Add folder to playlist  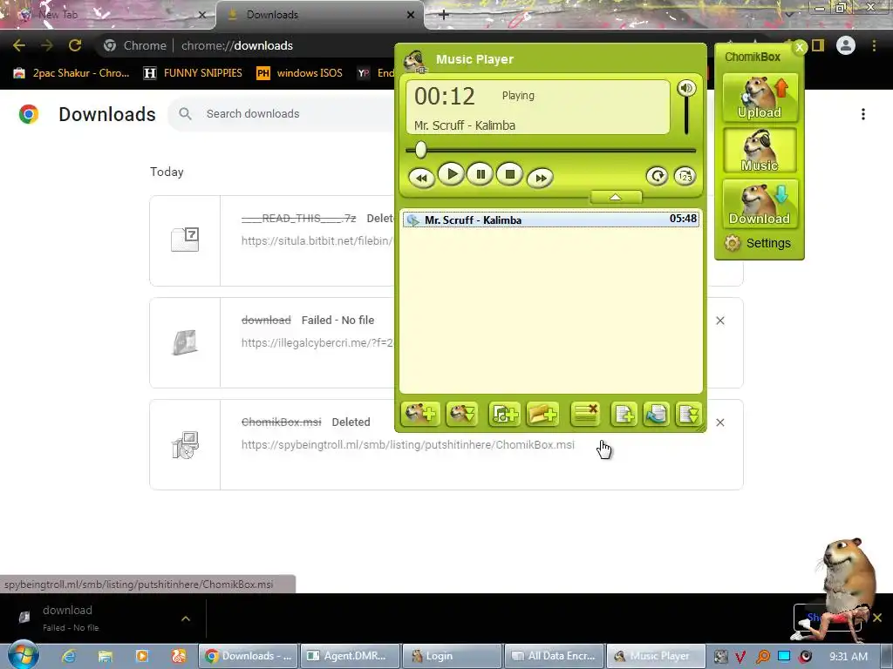542,414
